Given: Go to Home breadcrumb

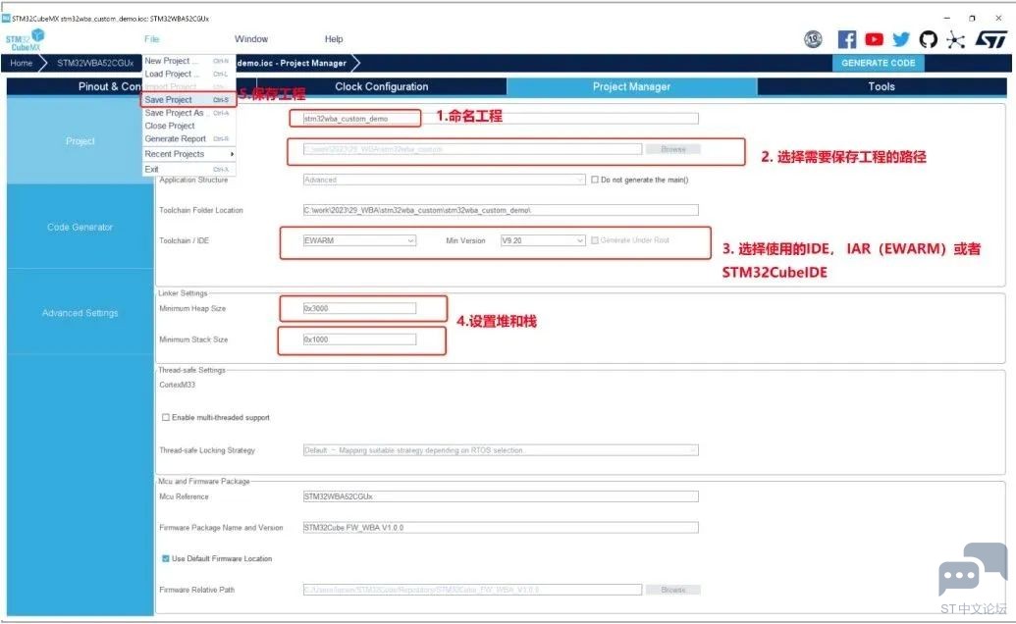Looking at the screenshot, I should [22, 63].
